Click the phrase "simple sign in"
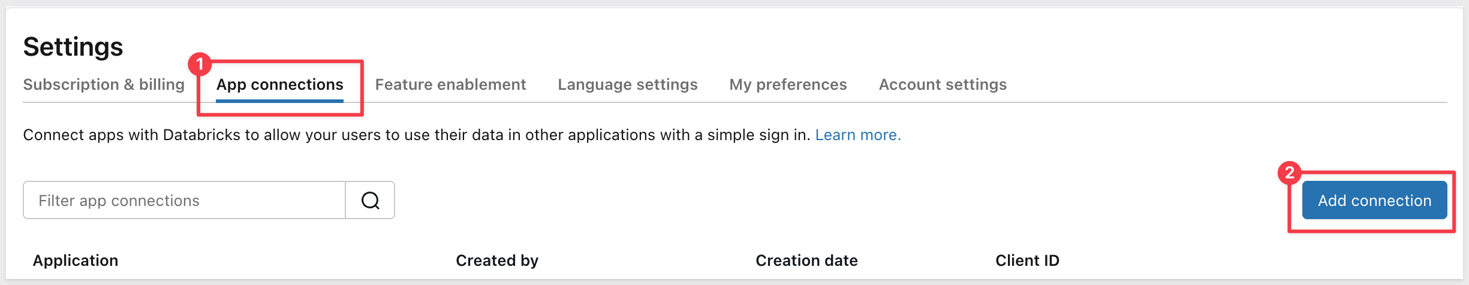This screenshot has width=1469, height=285. pyautogui.click(x=758, y=135)
